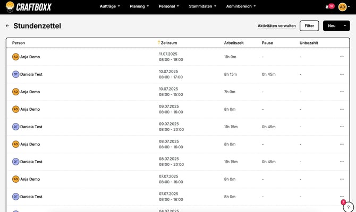Screen dimensions: 356x212
Task: Click the Filter button
Action: coord(309,25)
